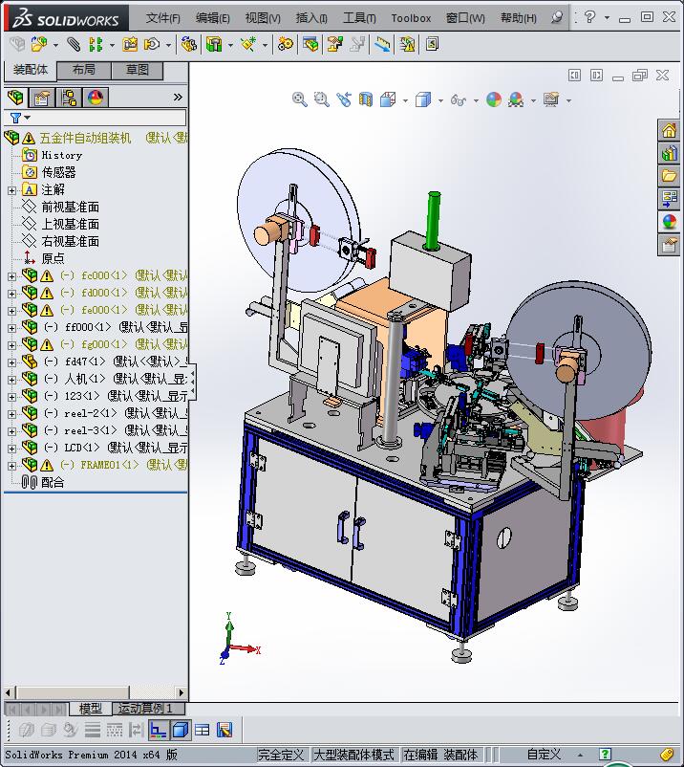Open the View Orientation dropdown arrow
The height and width of the screenshot is (767, 684).
click(x=405, y=100)
